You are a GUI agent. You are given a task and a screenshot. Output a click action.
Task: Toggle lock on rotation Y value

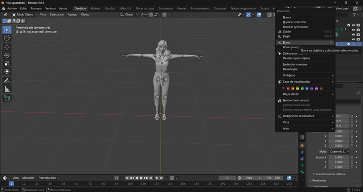pyautogui.click(x=352, y=141)
